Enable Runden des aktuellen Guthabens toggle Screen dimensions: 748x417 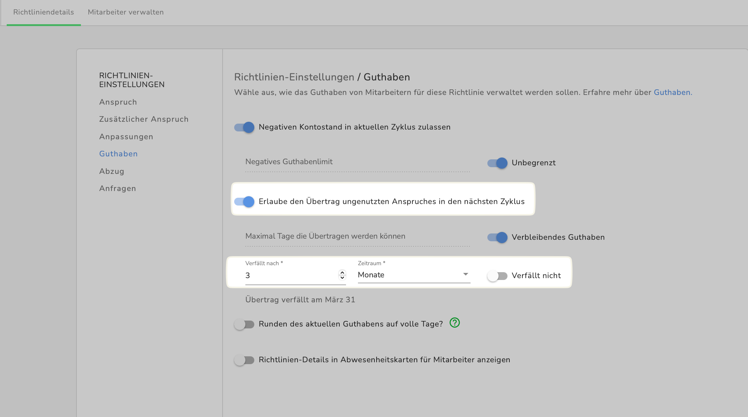[244, 324]
